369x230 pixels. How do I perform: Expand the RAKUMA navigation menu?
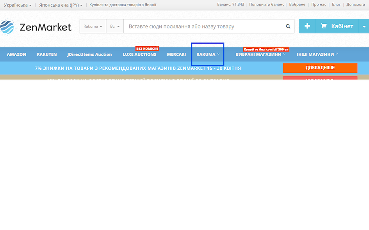coord(208,54)
